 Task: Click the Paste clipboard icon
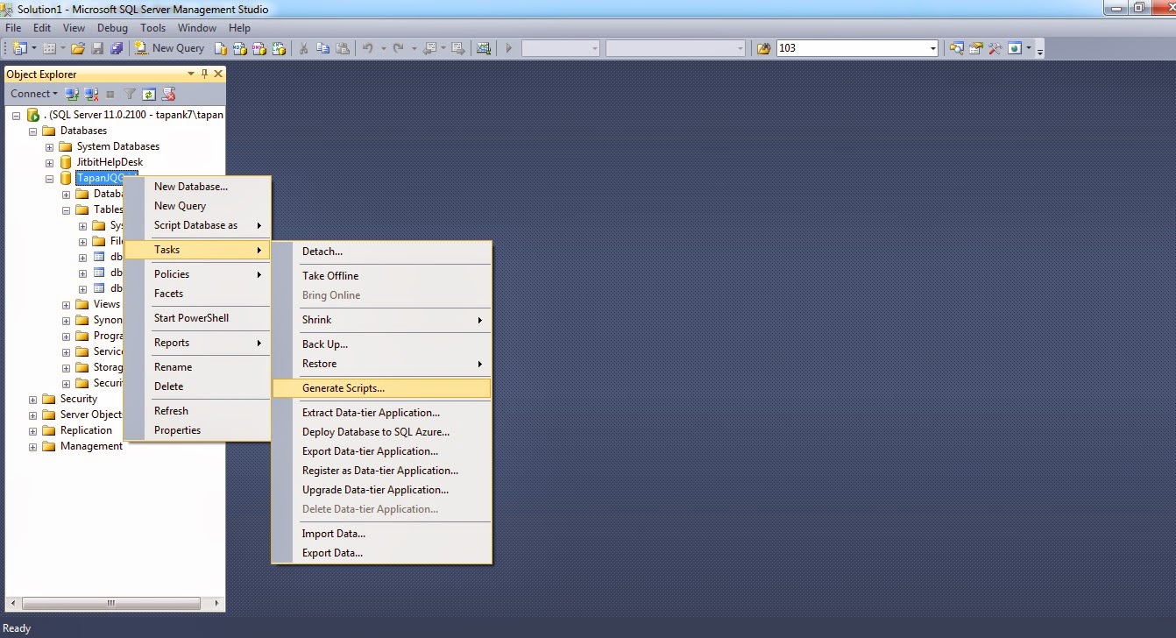coord(343,48)
